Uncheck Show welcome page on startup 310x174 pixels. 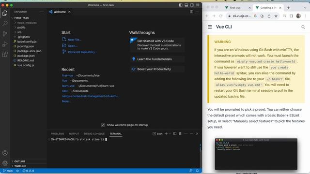point(103,125)
